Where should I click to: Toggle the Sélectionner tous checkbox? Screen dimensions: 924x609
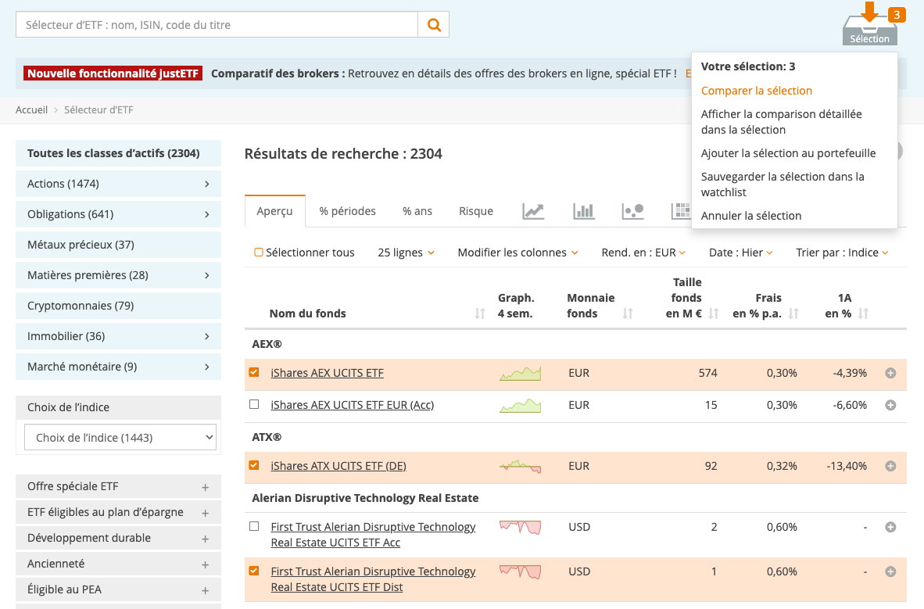pyautogui.click(x=259, y=253)
